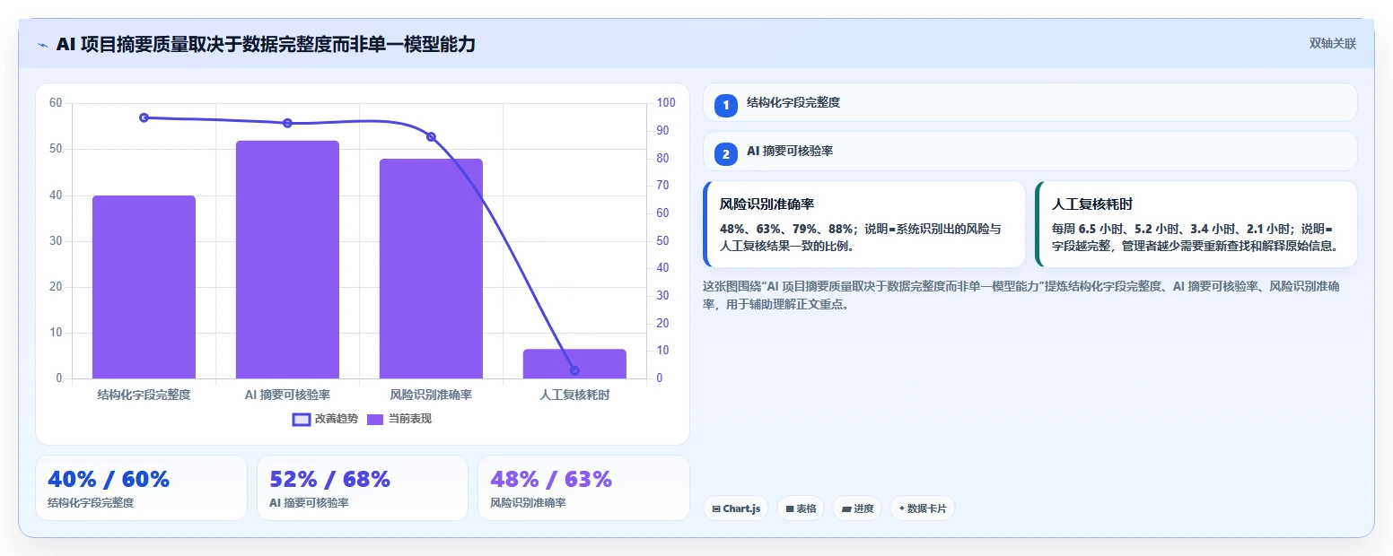Toggle the 当前表现 legend entry
This screenshot has height=556, width=1393.
pyautogui.click(x=399, y=419)
